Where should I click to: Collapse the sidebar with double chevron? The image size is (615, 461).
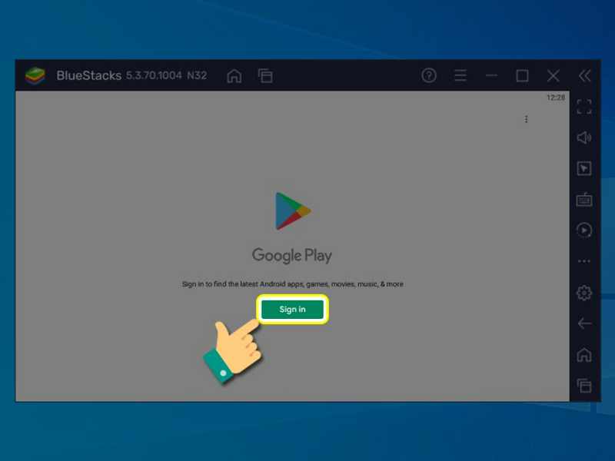[585, 75]
